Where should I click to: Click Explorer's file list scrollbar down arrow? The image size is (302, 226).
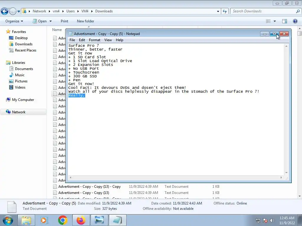pyautogui.click(x=300, y=196)
